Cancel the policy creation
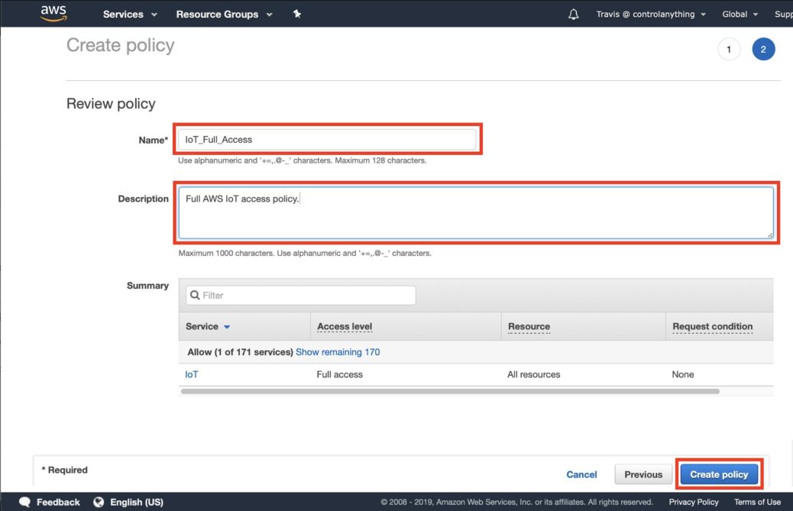This screenshot has width=793, height=511. click(581, 474)
